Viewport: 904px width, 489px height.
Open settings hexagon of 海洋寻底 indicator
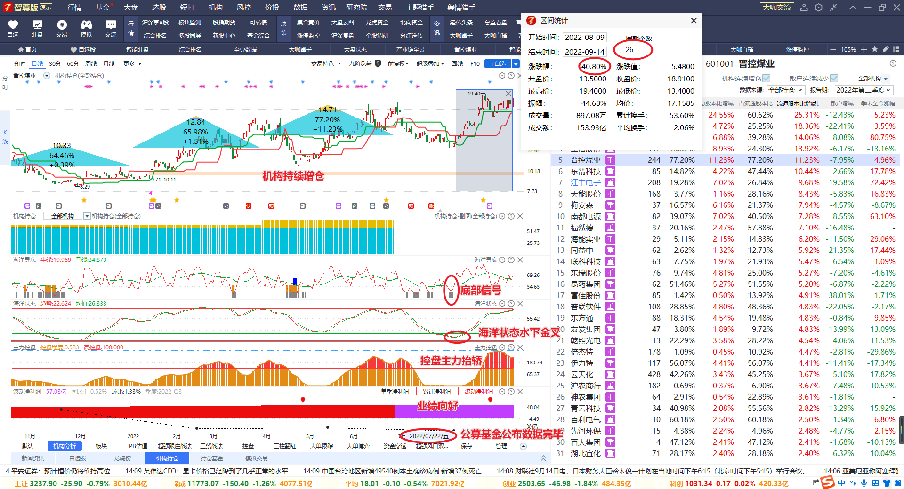click(x=502, y=260)
